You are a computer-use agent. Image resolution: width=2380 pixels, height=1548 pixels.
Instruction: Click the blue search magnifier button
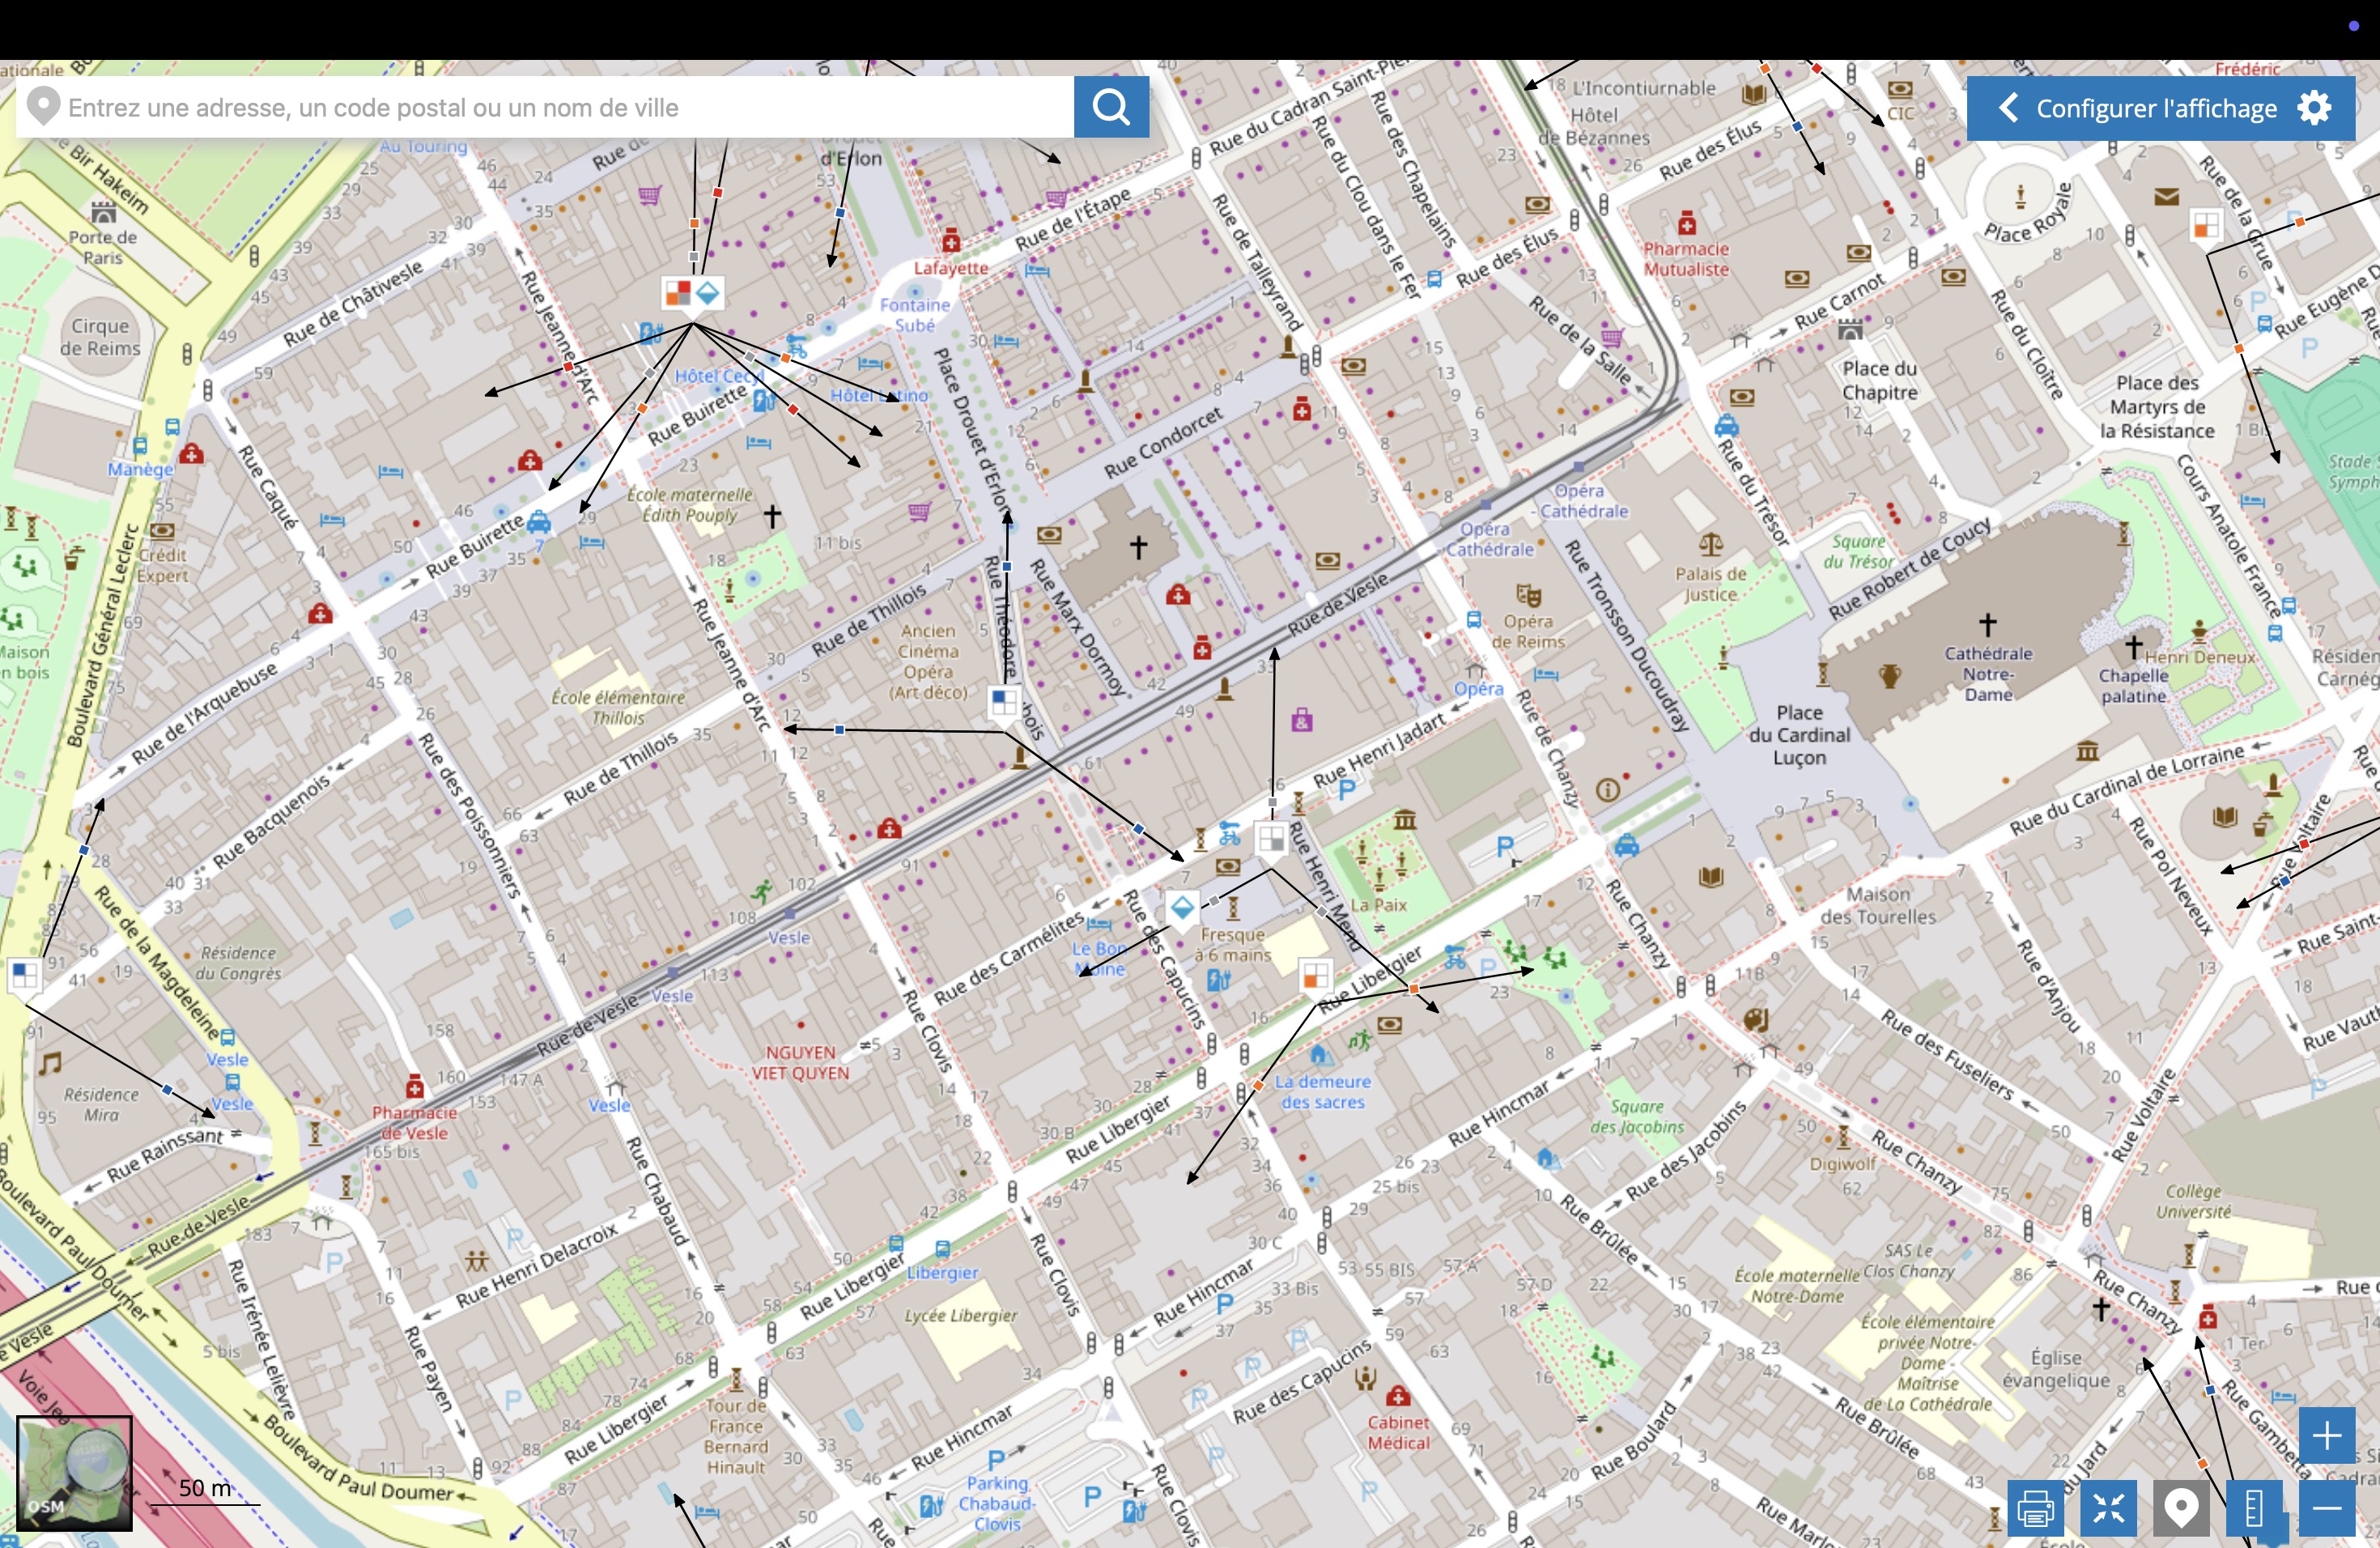[1111, 107]
